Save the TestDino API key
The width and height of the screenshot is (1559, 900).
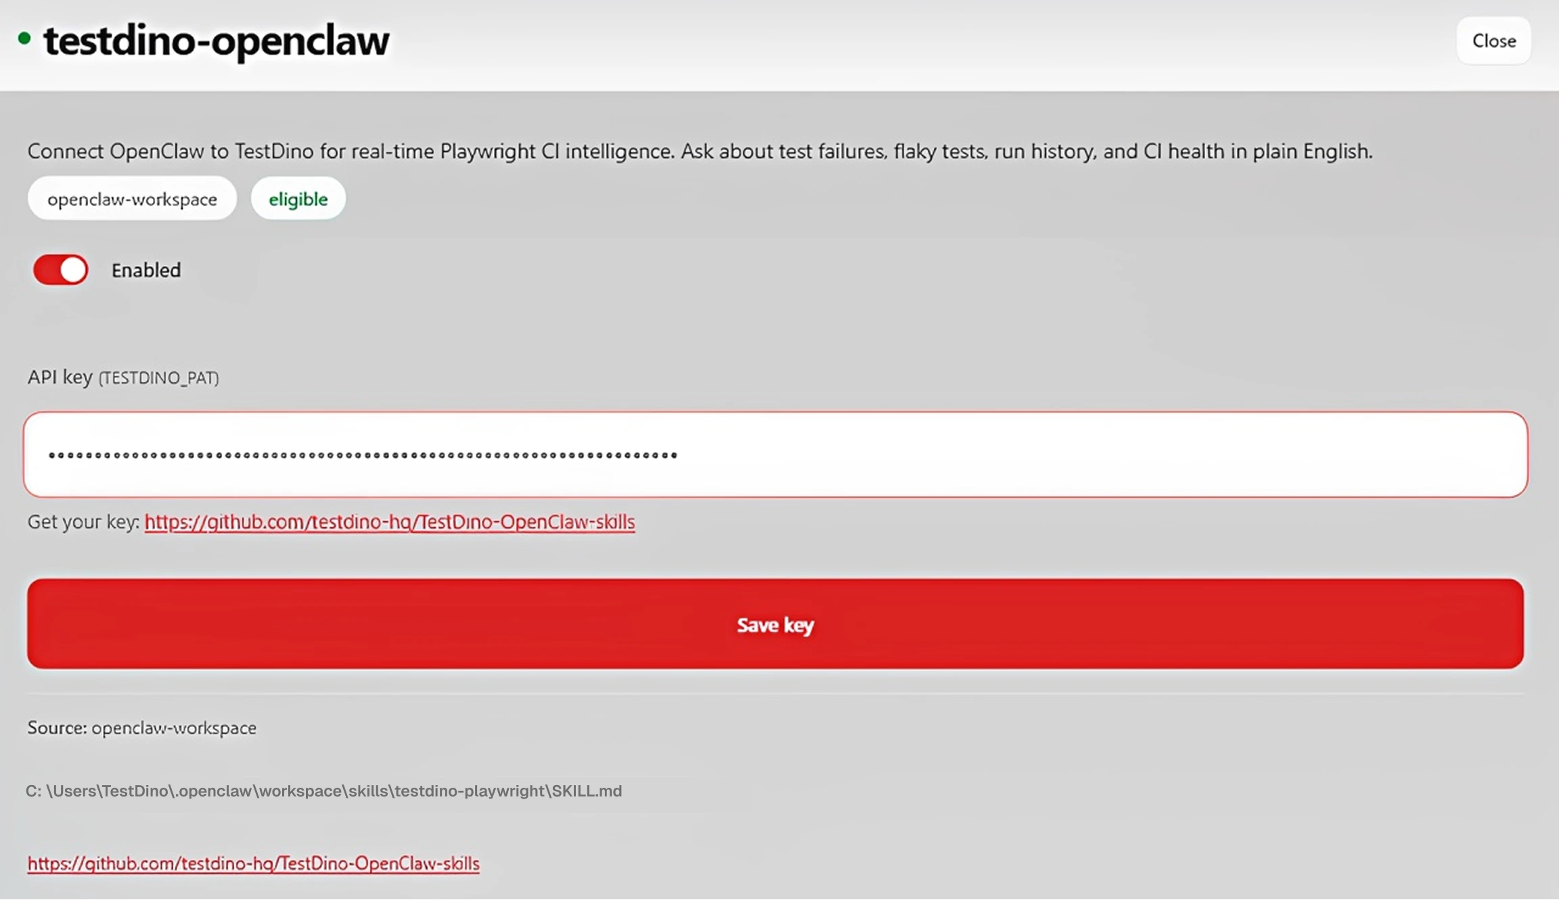pos(775,623)
